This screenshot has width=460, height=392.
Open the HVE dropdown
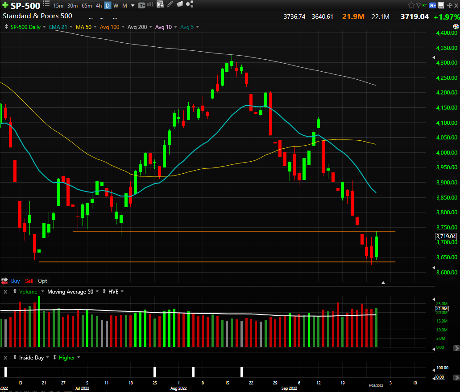[x=122, y=291]
